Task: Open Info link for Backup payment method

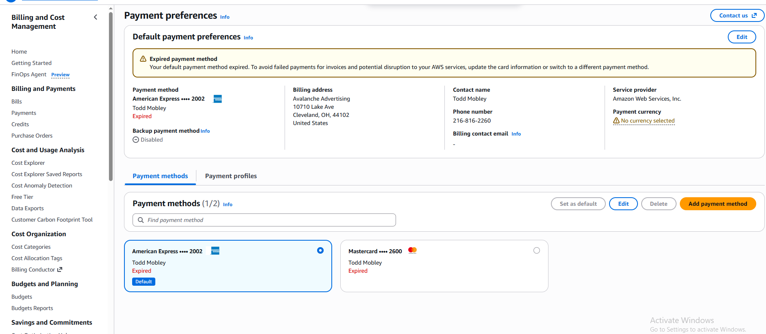Action: point(205,131)
